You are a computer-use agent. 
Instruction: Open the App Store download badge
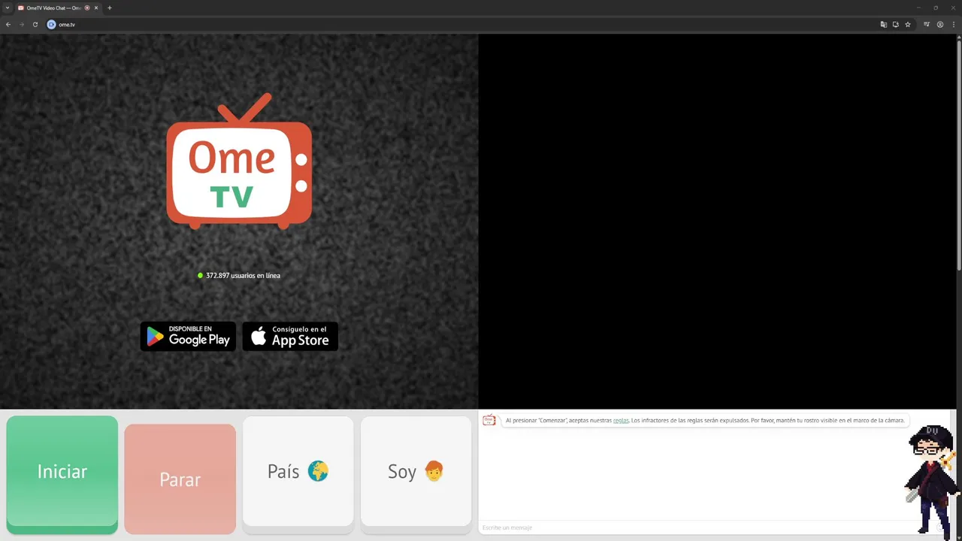click(290, 337)
